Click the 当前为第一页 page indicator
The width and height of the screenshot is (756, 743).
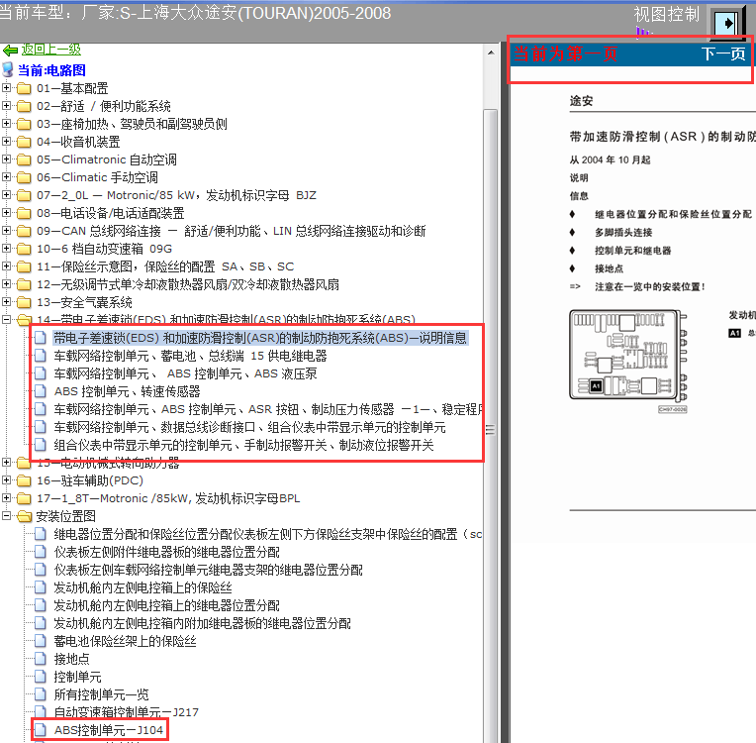(x=565, y=53)
